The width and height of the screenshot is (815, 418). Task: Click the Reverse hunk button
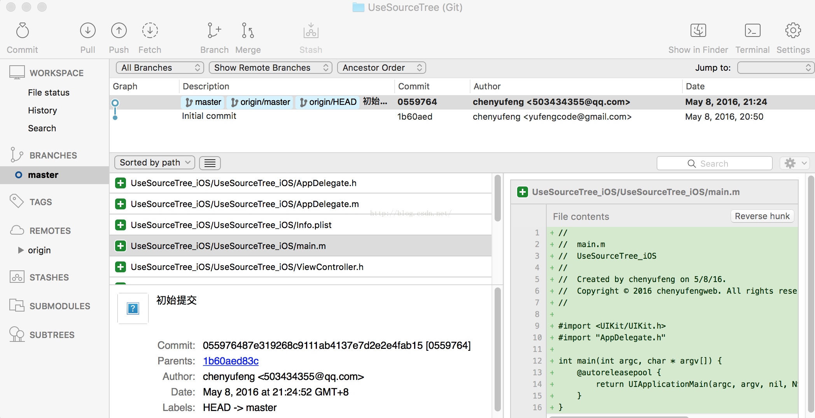(x=762, y=216)
